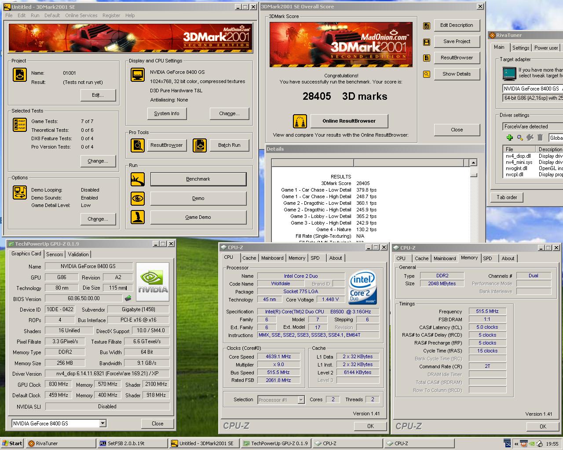Click the Safely Remove Hardware tray icon
The height and width of the screenshot is (450, 563).
point(540,443)
